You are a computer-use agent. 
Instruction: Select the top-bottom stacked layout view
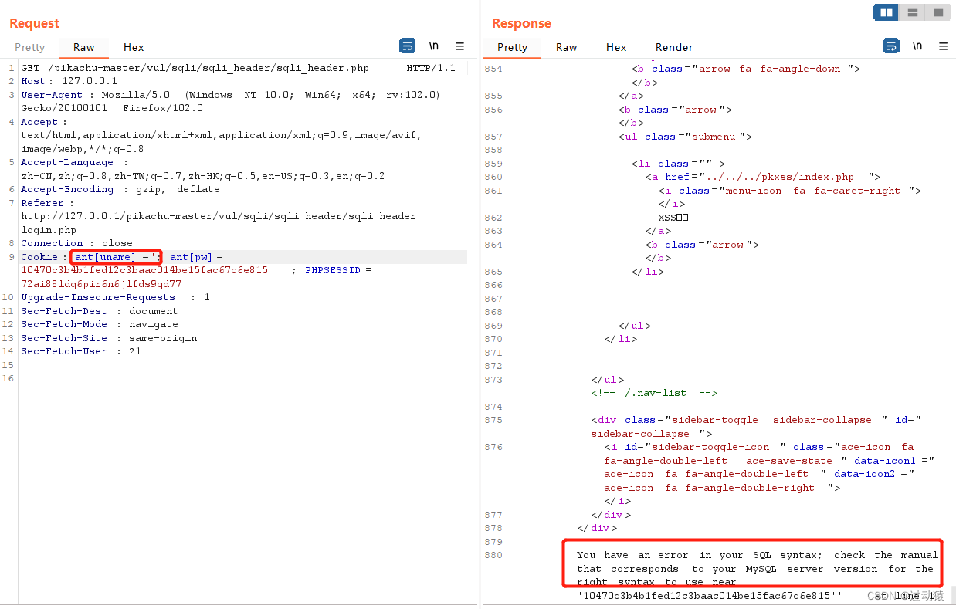click(x=912, y=12)
